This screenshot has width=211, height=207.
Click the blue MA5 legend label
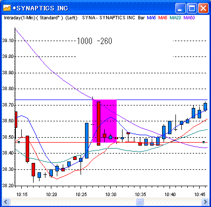point(151,18)
